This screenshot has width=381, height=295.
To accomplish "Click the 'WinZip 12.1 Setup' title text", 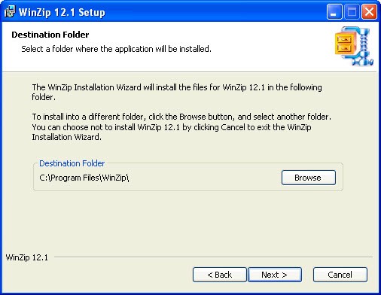I will pyautogui.click(x=62, y=12).
